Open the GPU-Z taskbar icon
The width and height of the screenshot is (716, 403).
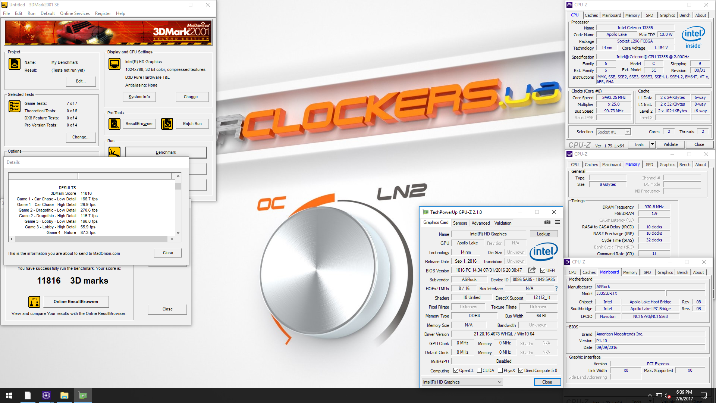click(x=83, y=396)
